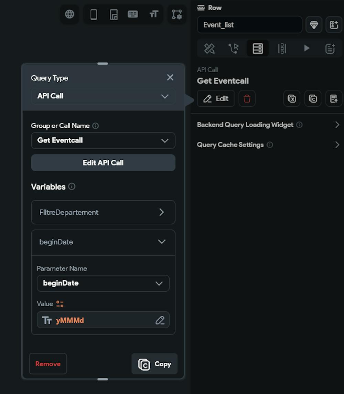This screenshot has height=394, width=344.
Task: Toggle the keyboard display icon
Action: (x=133, y=14)
